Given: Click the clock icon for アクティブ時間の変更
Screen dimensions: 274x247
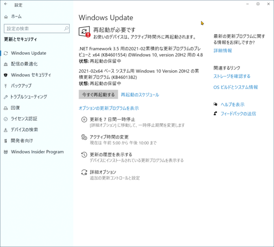Looking at the screenshot, I should (84, 137).
